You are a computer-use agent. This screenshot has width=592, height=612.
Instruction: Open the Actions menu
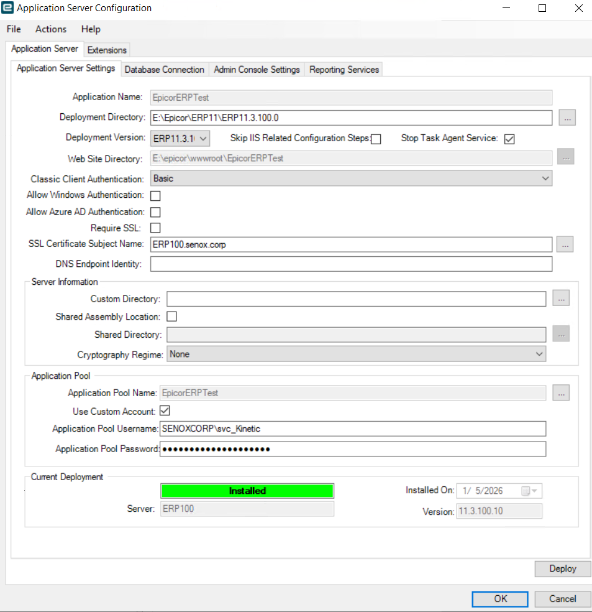[51, 29]
